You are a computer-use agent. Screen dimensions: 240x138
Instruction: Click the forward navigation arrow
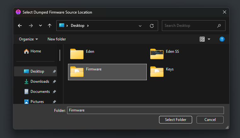coord(31,26)
